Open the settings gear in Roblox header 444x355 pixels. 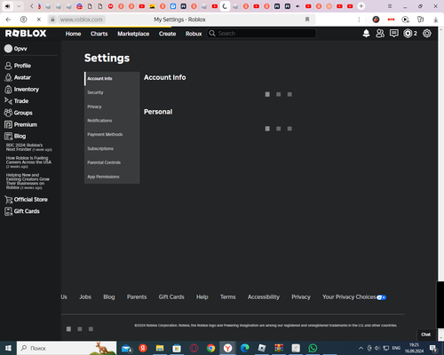pos(427,34)
